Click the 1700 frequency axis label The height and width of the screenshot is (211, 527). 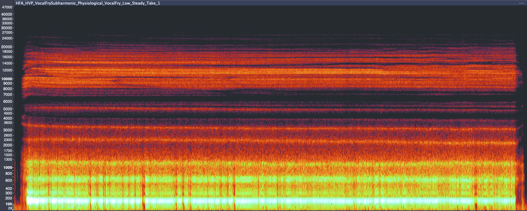click(x=8, y=151)
